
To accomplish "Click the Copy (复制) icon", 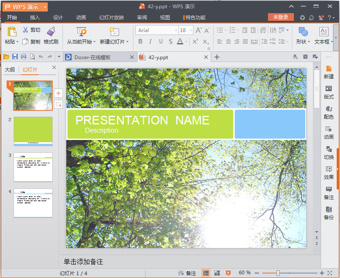I will [x=25, y=41].
